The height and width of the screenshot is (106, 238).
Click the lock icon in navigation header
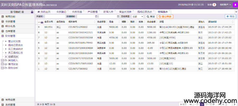coord(32,12)
